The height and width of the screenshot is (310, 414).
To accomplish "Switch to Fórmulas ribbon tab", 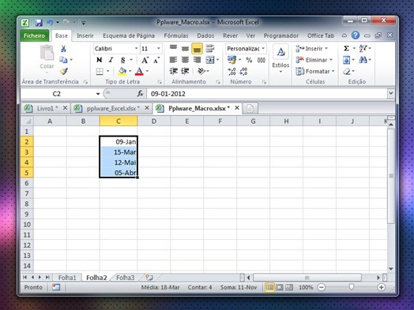I will (176, 35).
